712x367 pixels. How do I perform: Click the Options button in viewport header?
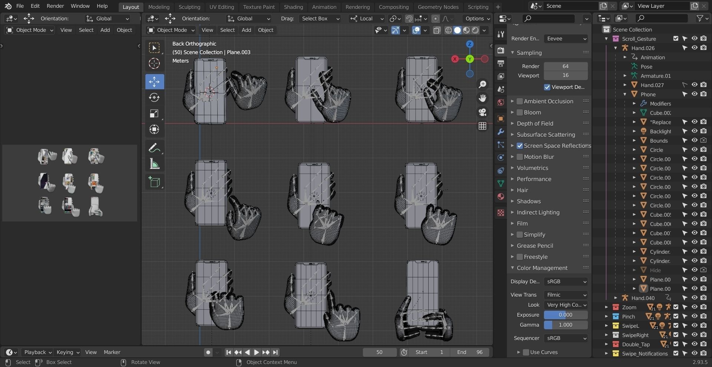[x=477, y=19]
